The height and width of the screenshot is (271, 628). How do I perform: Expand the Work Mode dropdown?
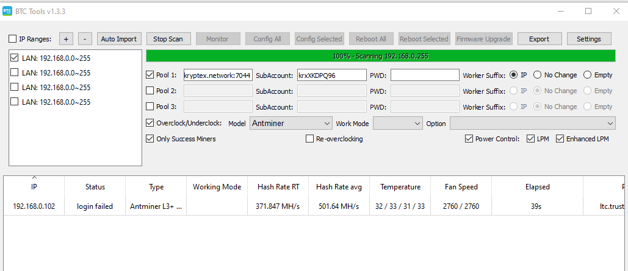(397, 124)
